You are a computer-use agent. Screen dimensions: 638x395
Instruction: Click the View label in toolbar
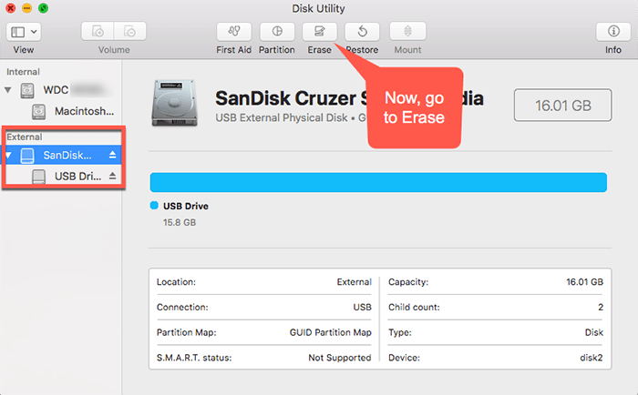(x=23, y=49)
